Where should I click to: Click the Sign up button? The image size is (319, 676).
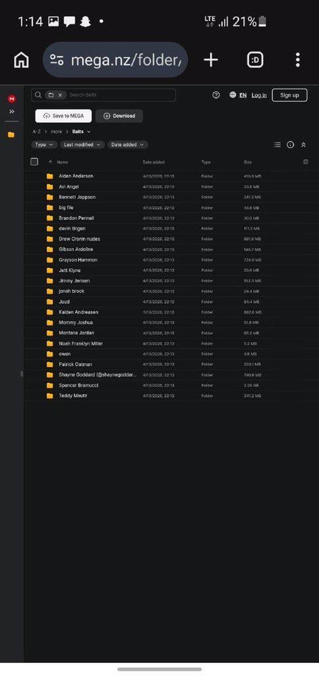289,95
